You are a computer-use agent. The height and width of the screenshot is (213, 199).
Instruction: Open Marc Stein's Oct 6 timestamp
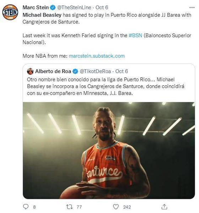[x=102, y=7]
